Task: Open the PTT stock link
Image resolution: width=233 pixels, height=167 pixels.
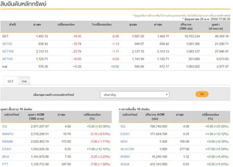Action: tap(5, 164)
